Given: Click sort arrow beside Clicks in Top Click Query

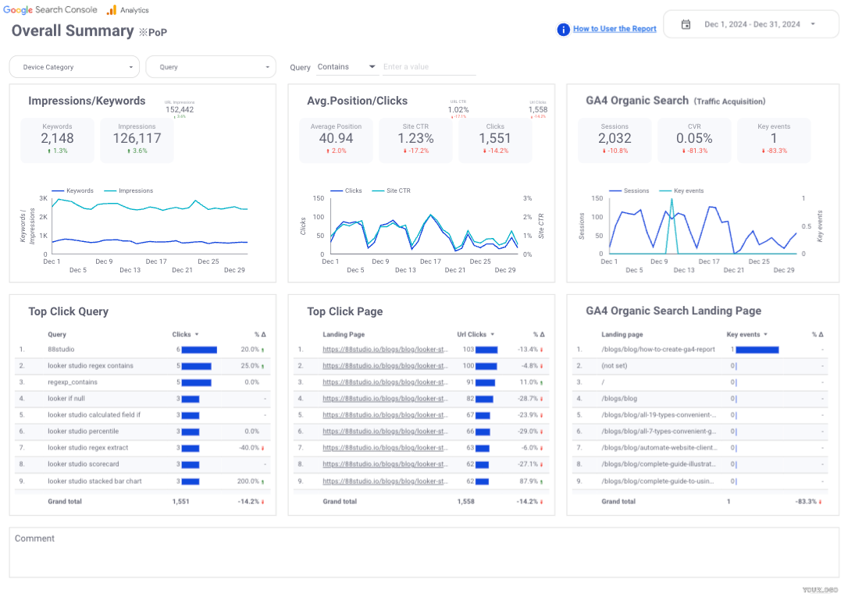Looking at the screenshot, I should pyautogui.click(x=197, y=335).
